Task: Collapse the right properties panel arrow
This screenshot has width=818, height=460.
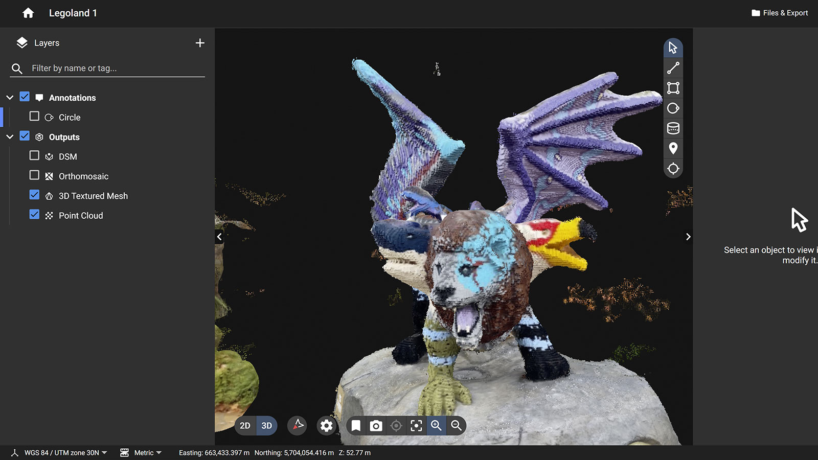Action: 688,237
